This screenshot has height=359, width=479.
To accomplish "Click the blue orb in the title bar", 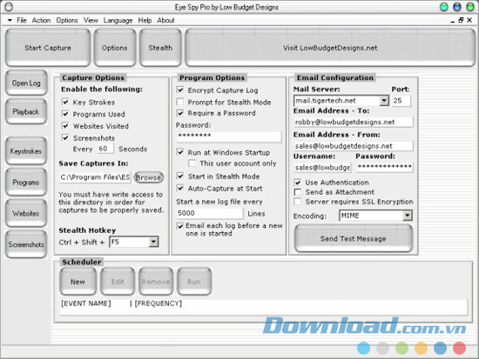I will pyautogui.click(x=457, y=7).
